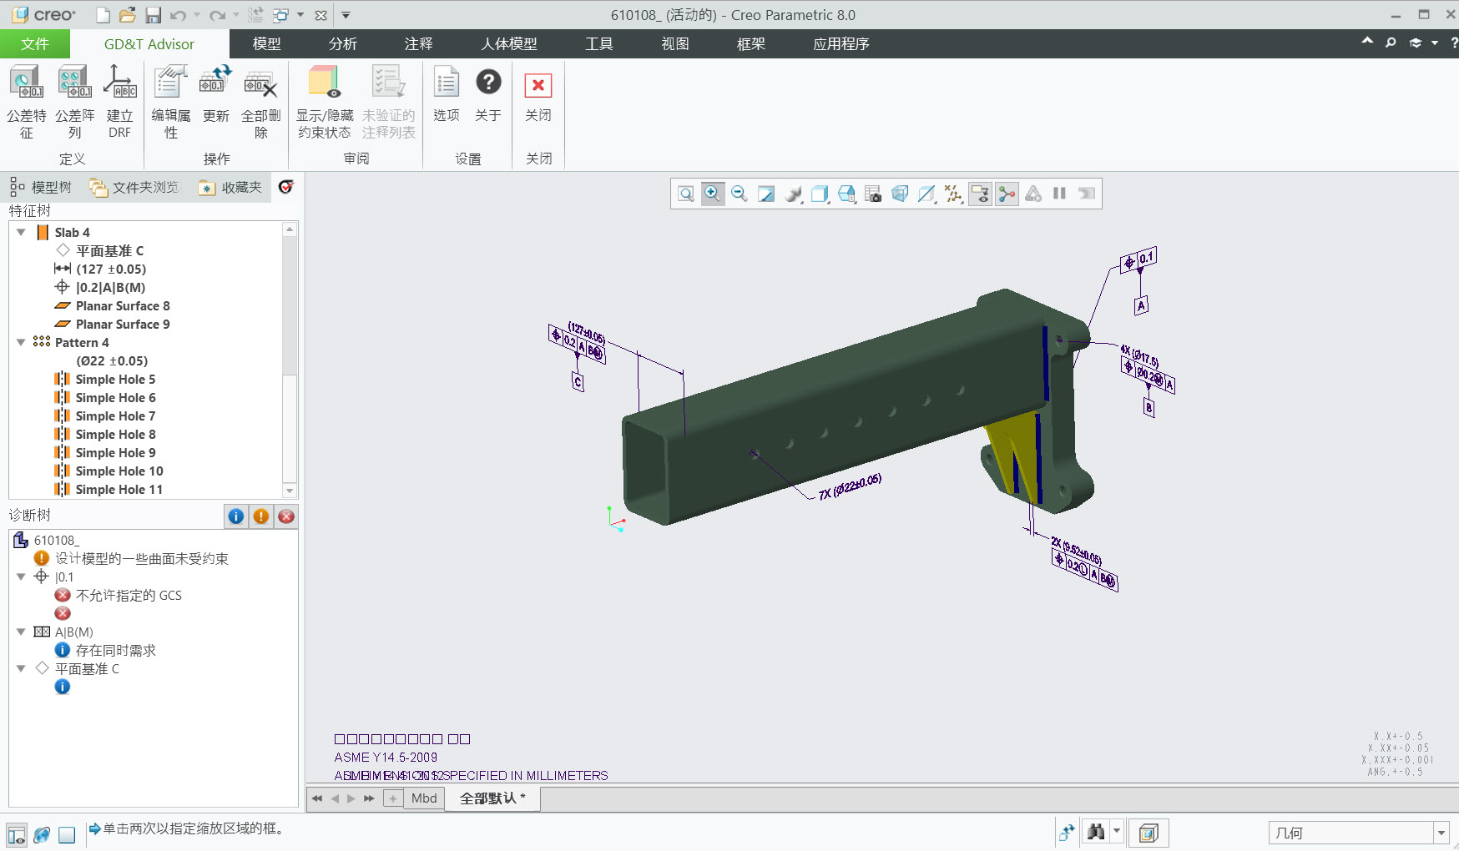Viewport: 1459px width, 851px height.
Task: Toggle the red error messages filter
Action: tap(286, 516)
